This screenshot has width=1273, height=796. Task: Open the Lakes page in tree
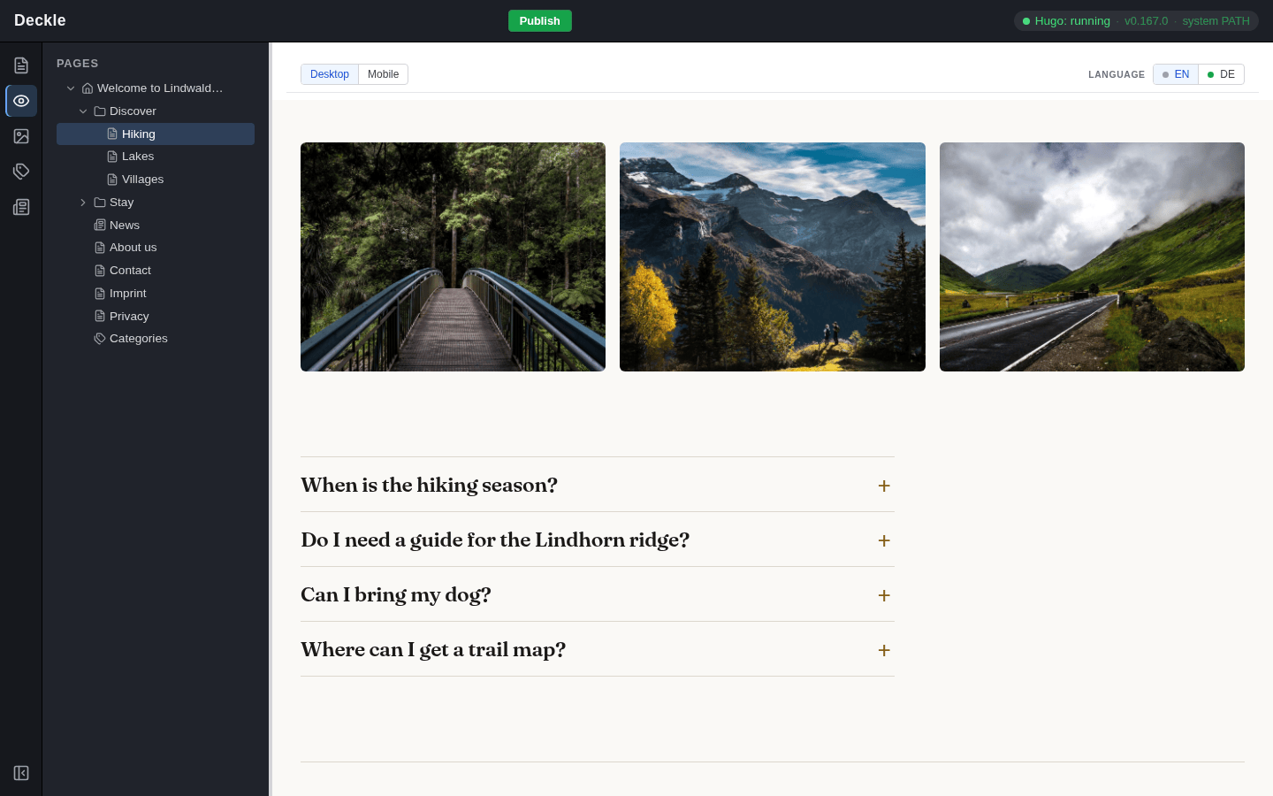(x=156, y=157)
